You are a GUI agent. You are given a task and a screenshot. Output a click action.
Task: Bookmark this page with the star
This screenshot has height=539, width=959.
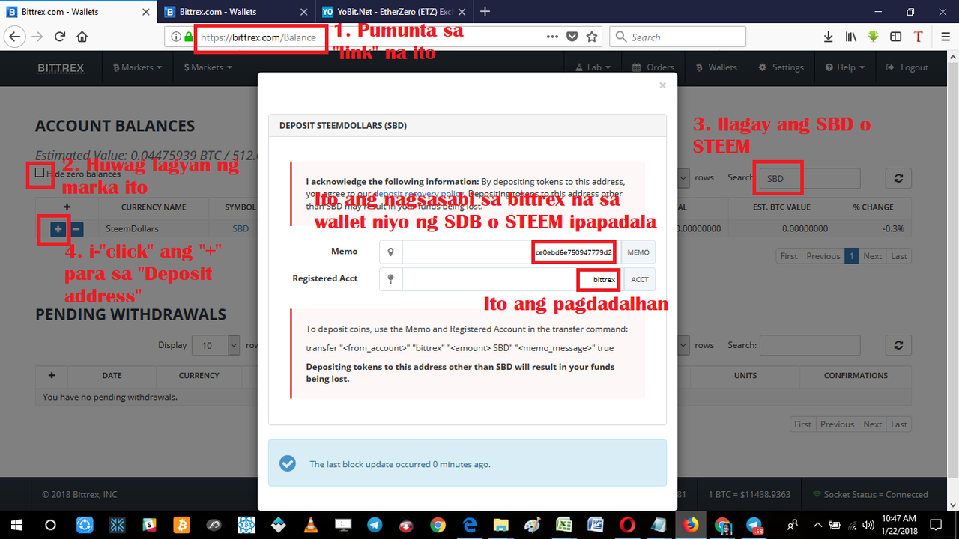pyautogui.click(x=592, y=37)
